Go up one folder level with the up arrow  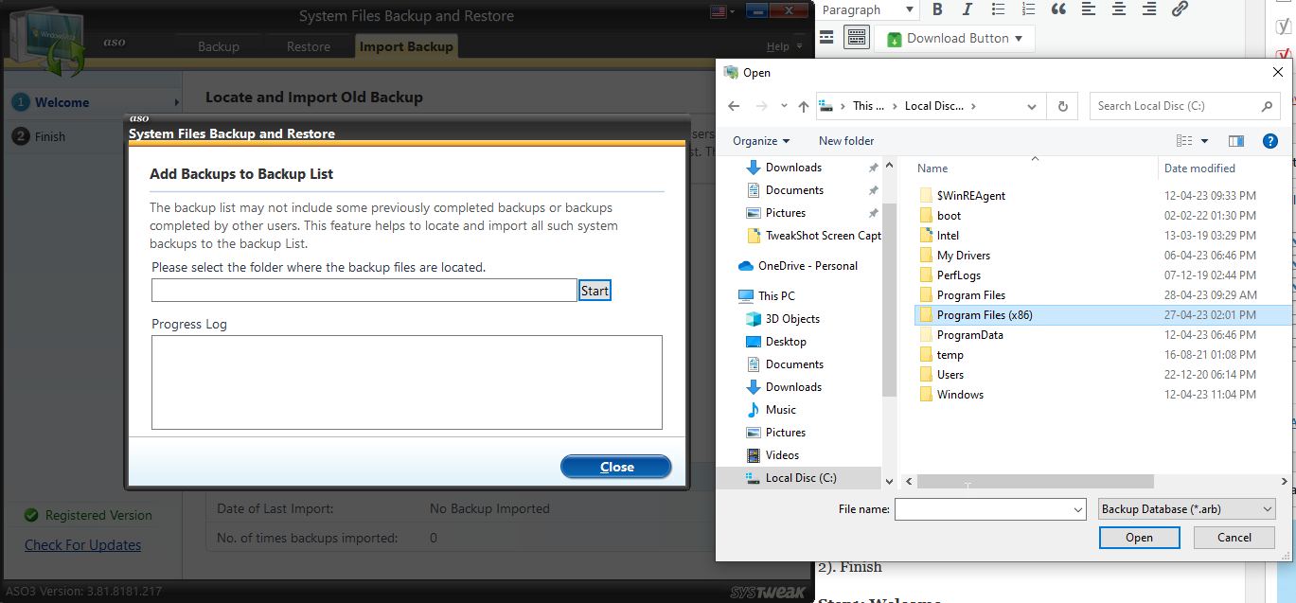coord(804,106)
